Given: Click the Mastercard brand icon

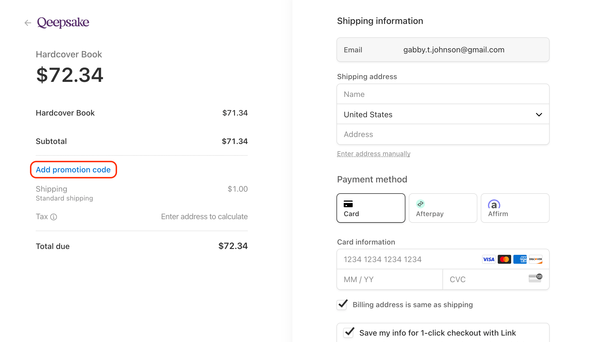Looking at the screenshot, I should (x=504, y=259).
